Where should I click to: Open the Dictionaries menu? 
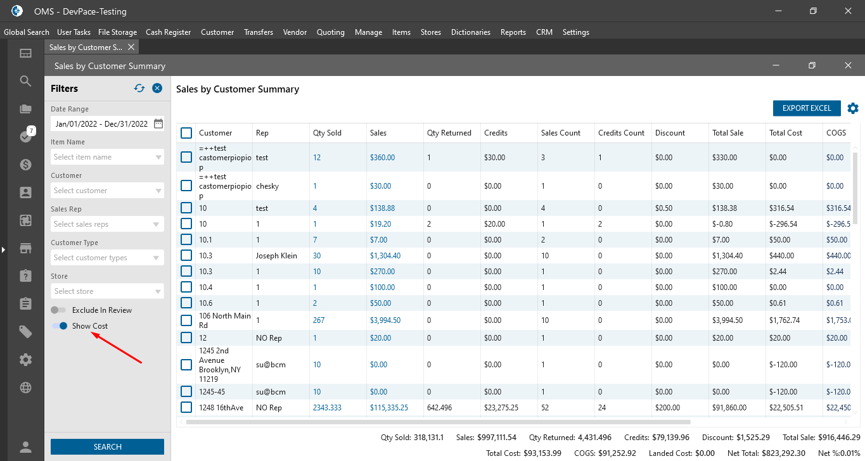(x=470, y=32)
